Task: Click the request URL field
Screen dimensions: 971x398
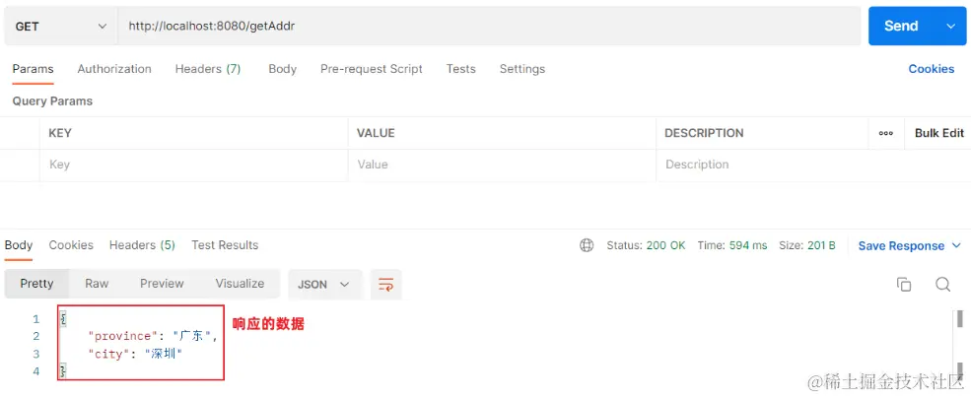Action: (x=489, y=26)
